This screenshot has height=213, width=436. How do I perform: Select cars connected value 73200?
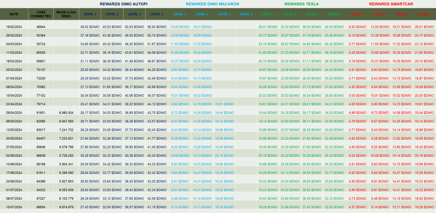pos(41,78)
